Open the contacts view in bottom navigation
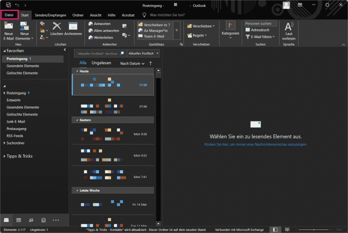The height and width of the screenshot is (233, 348). pos(31,220)
